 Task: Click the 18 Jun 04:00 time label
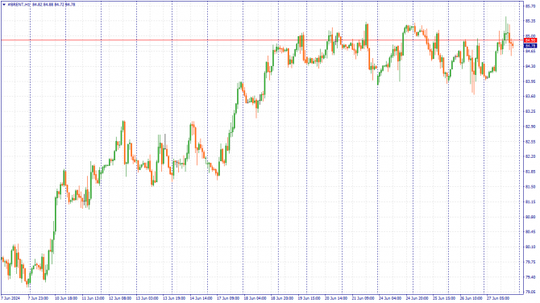(x=255, y=298)
